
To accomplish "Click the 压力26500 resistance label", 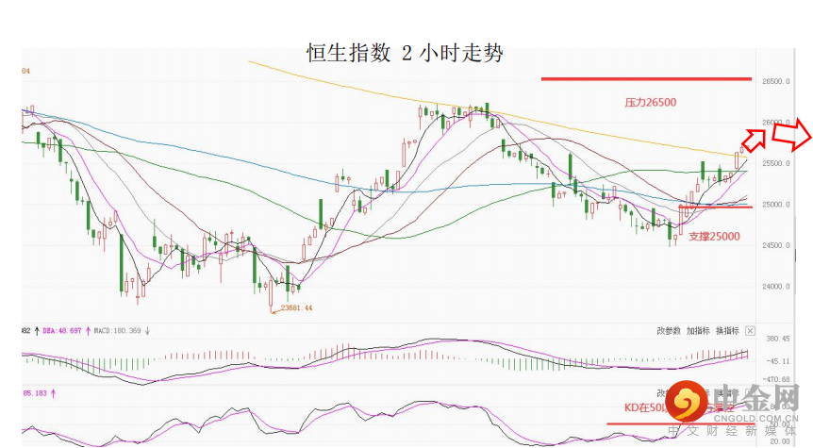I will tap(651, 102).
